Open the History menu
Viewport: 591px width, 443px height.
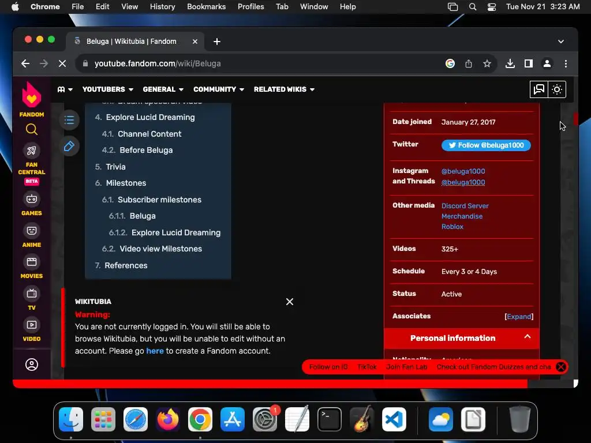coord(162,7)
